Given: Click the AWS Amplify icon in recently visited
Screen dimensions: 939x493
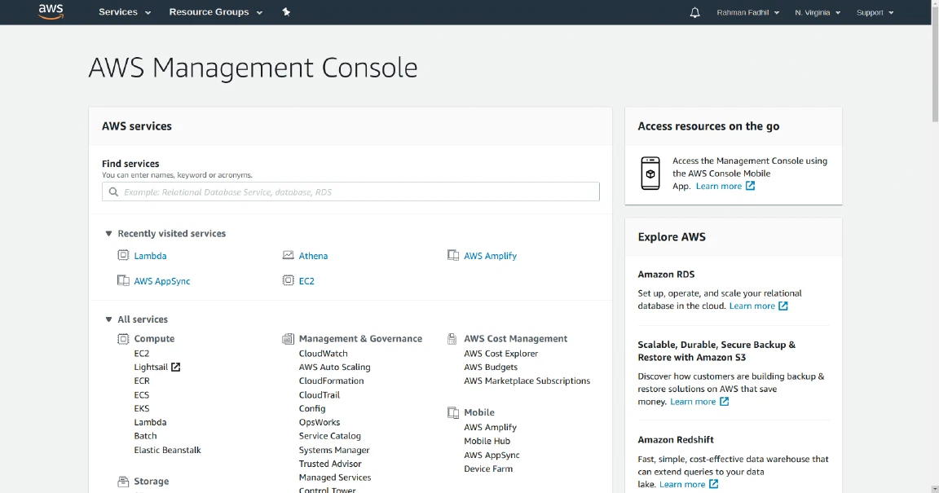Looking at the screenshot, I should point(452,255).
